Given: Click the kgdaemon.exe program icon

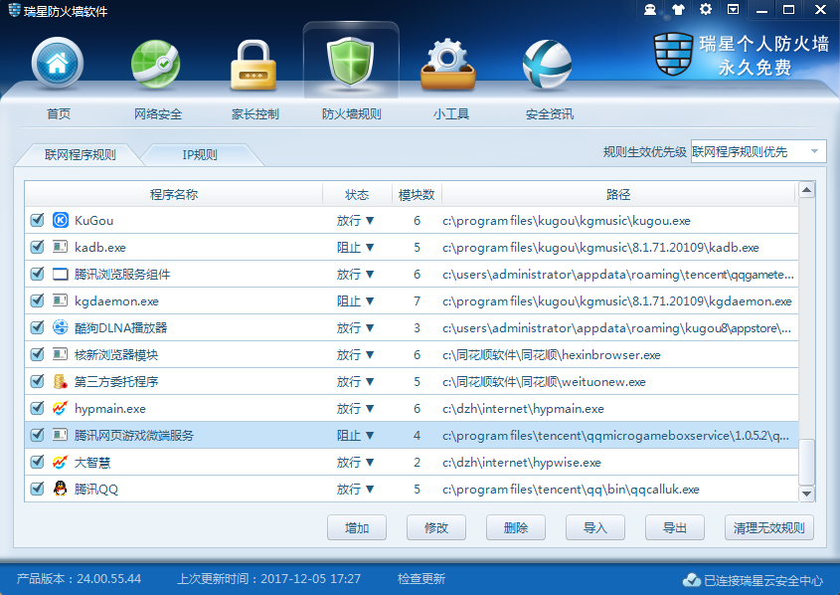Looking at the screenshot, I should point(60,300).
